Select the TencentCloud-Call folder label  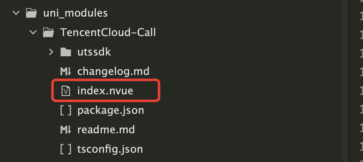[108, 32]
